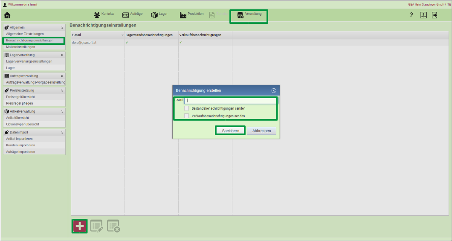Enable Bestandsbenachrichtigungen senden checkbox
452x241 pixels.
187,108
